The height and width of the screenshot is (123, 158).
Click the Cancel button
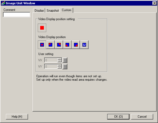tap(142, 117)
